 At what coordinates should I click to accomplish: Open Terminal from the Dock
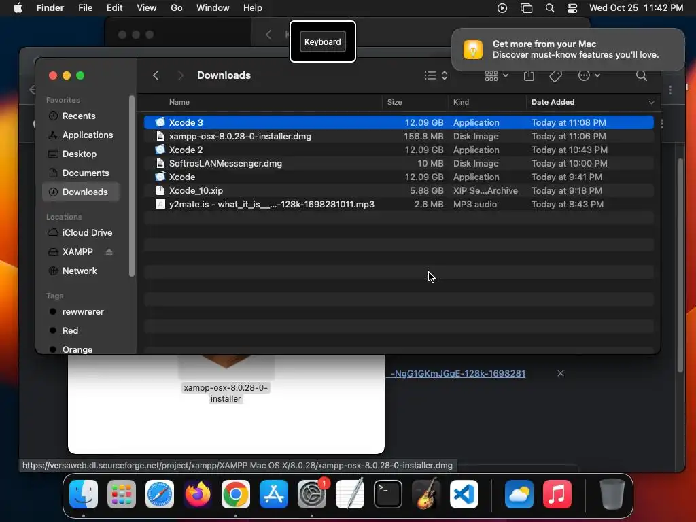click(x=388, y=494)
